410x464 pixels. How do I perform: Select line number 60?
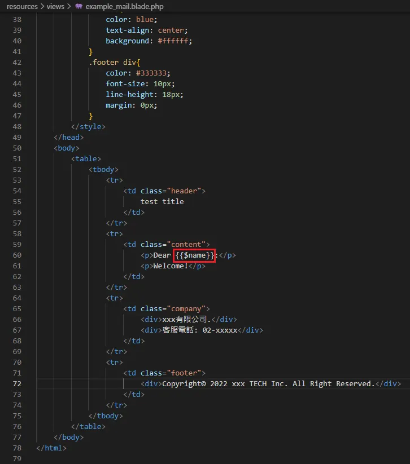pyautogui.click(x=17, y=255)
